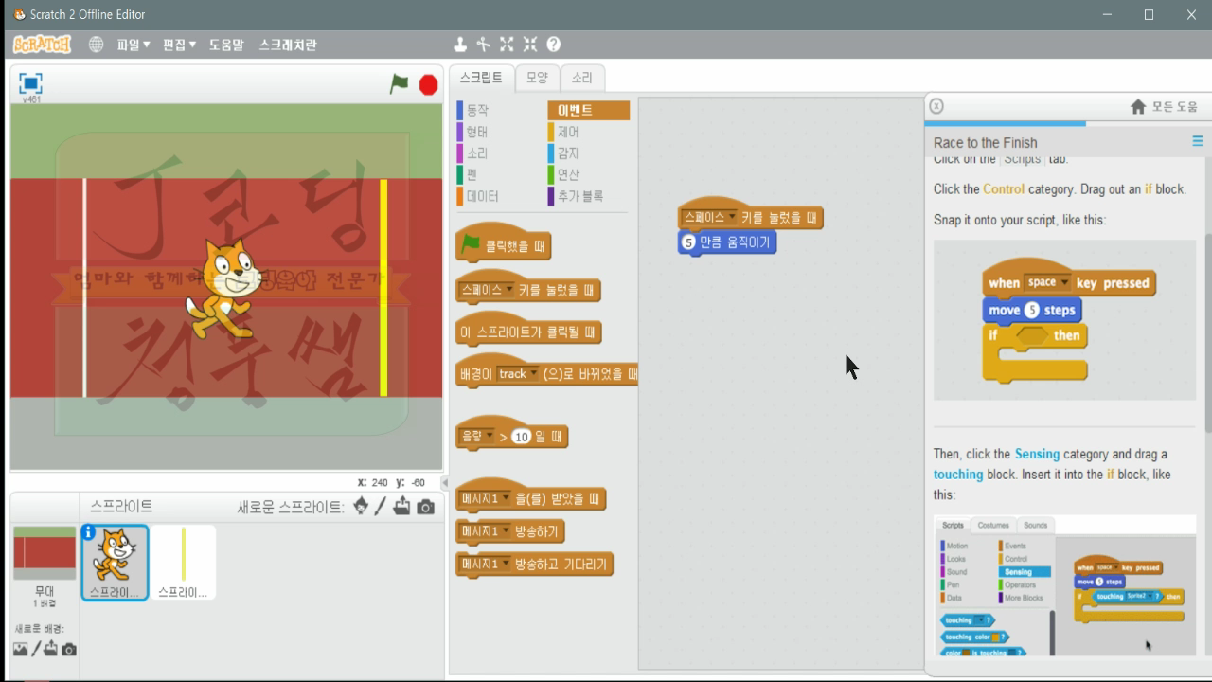This screenshot has width=1212, height=682.
Task: Select the 이벤트 block category
Action: click(x=588, y=110)
